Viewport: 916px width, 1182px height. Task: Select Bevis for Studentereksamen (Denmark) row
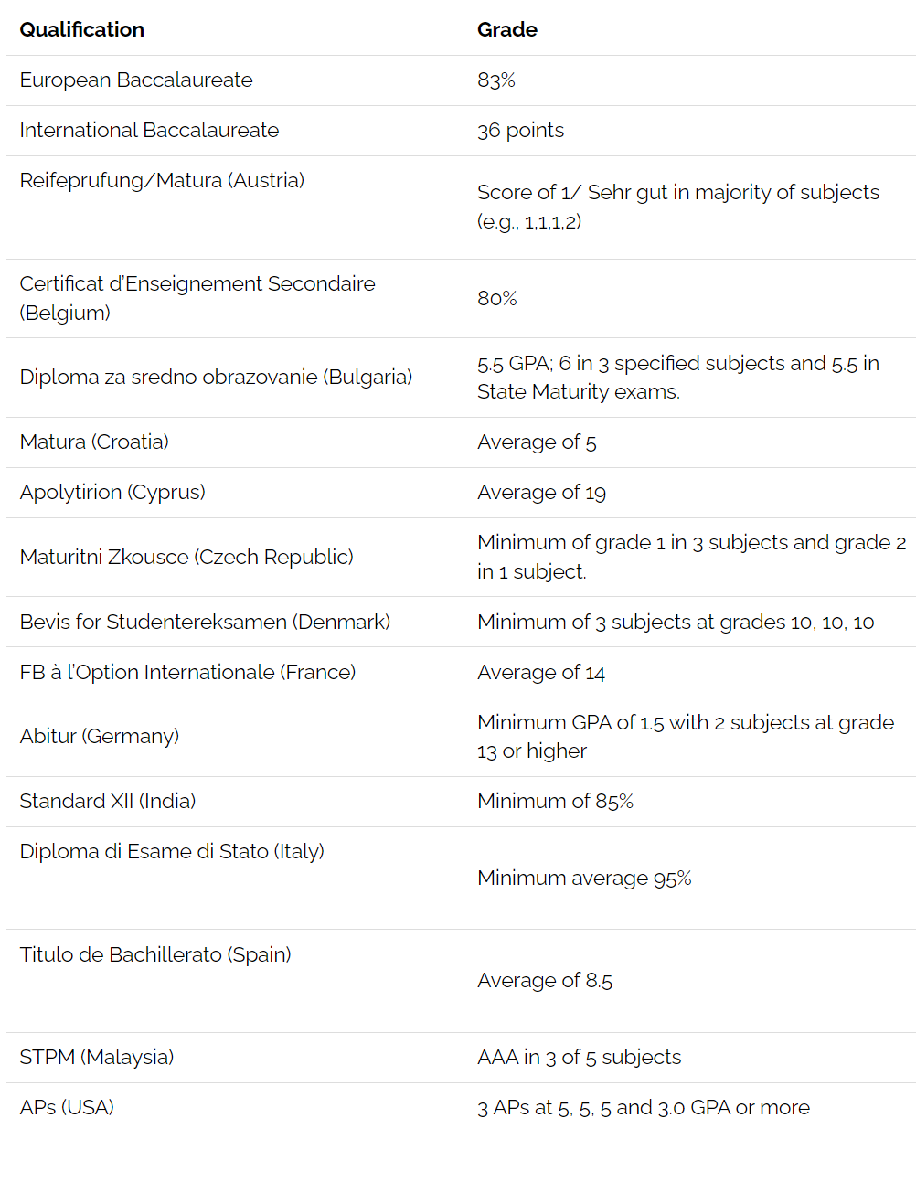coord(461,622)
